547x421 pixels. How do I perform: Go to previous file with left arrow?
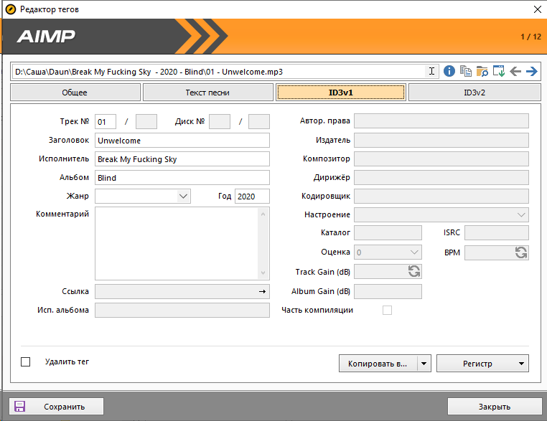[515, 72]
